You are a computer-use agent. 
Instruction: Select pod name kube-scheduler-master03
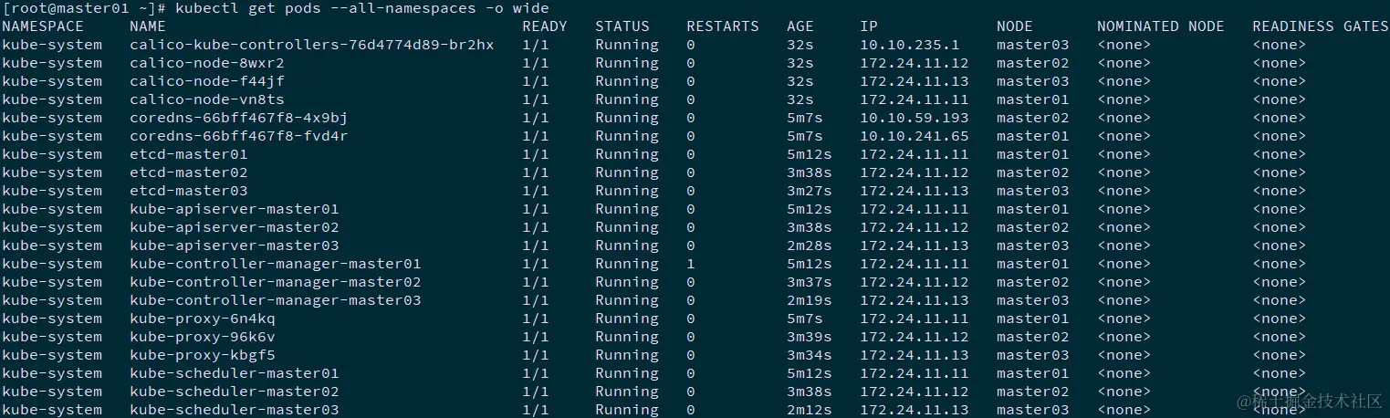point(235,410)
